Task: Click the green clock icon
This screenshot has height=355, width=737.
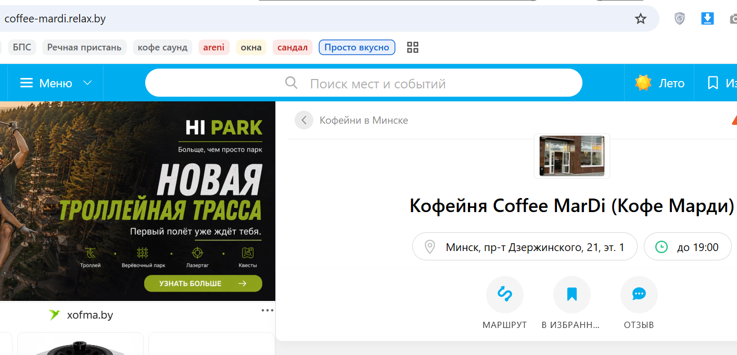Action: click(662, 247)
